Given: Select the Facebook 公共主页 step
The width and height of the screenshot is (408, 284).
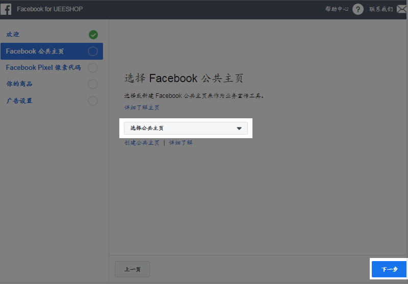Looking at the screenshot, I should (52, 51).
